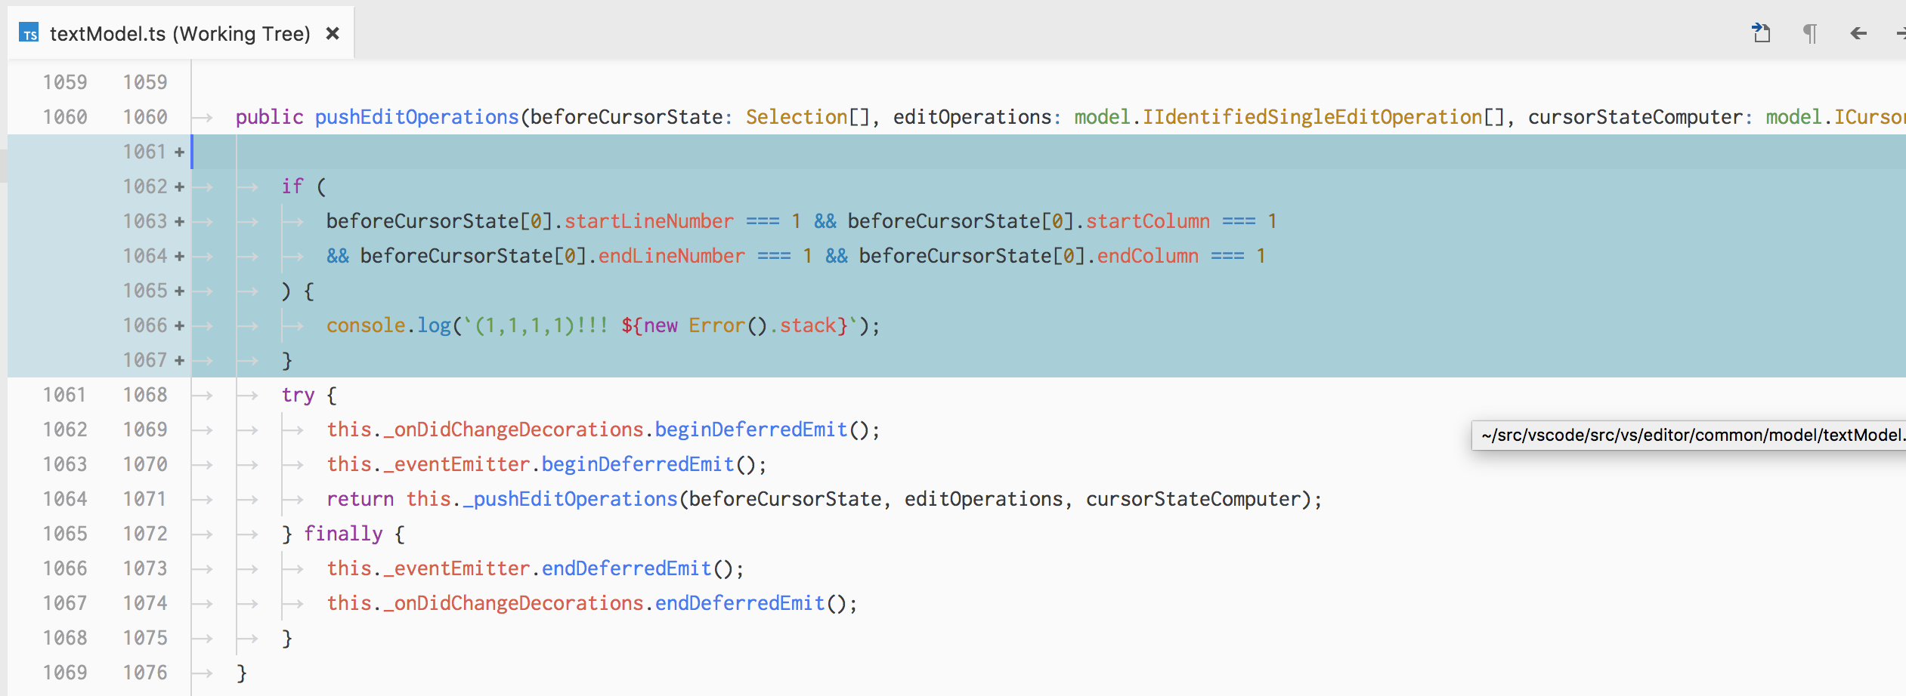Toggle whitespace rendering with the pilcrow icon
Viewport: 1906px width, 696px height.
click(1811, 32)
